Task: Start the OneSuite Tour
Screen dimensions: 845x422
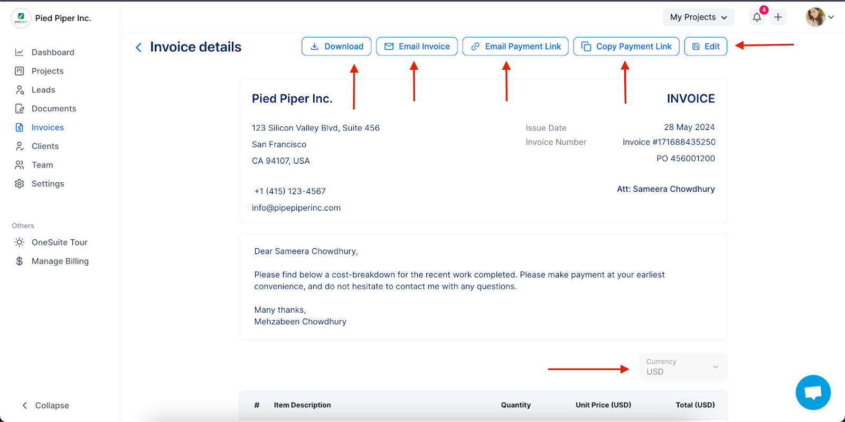Action: point(59,242)
